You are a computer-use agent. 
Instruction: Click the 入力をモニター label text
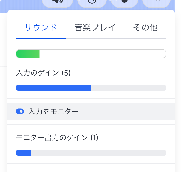[53, 112]
